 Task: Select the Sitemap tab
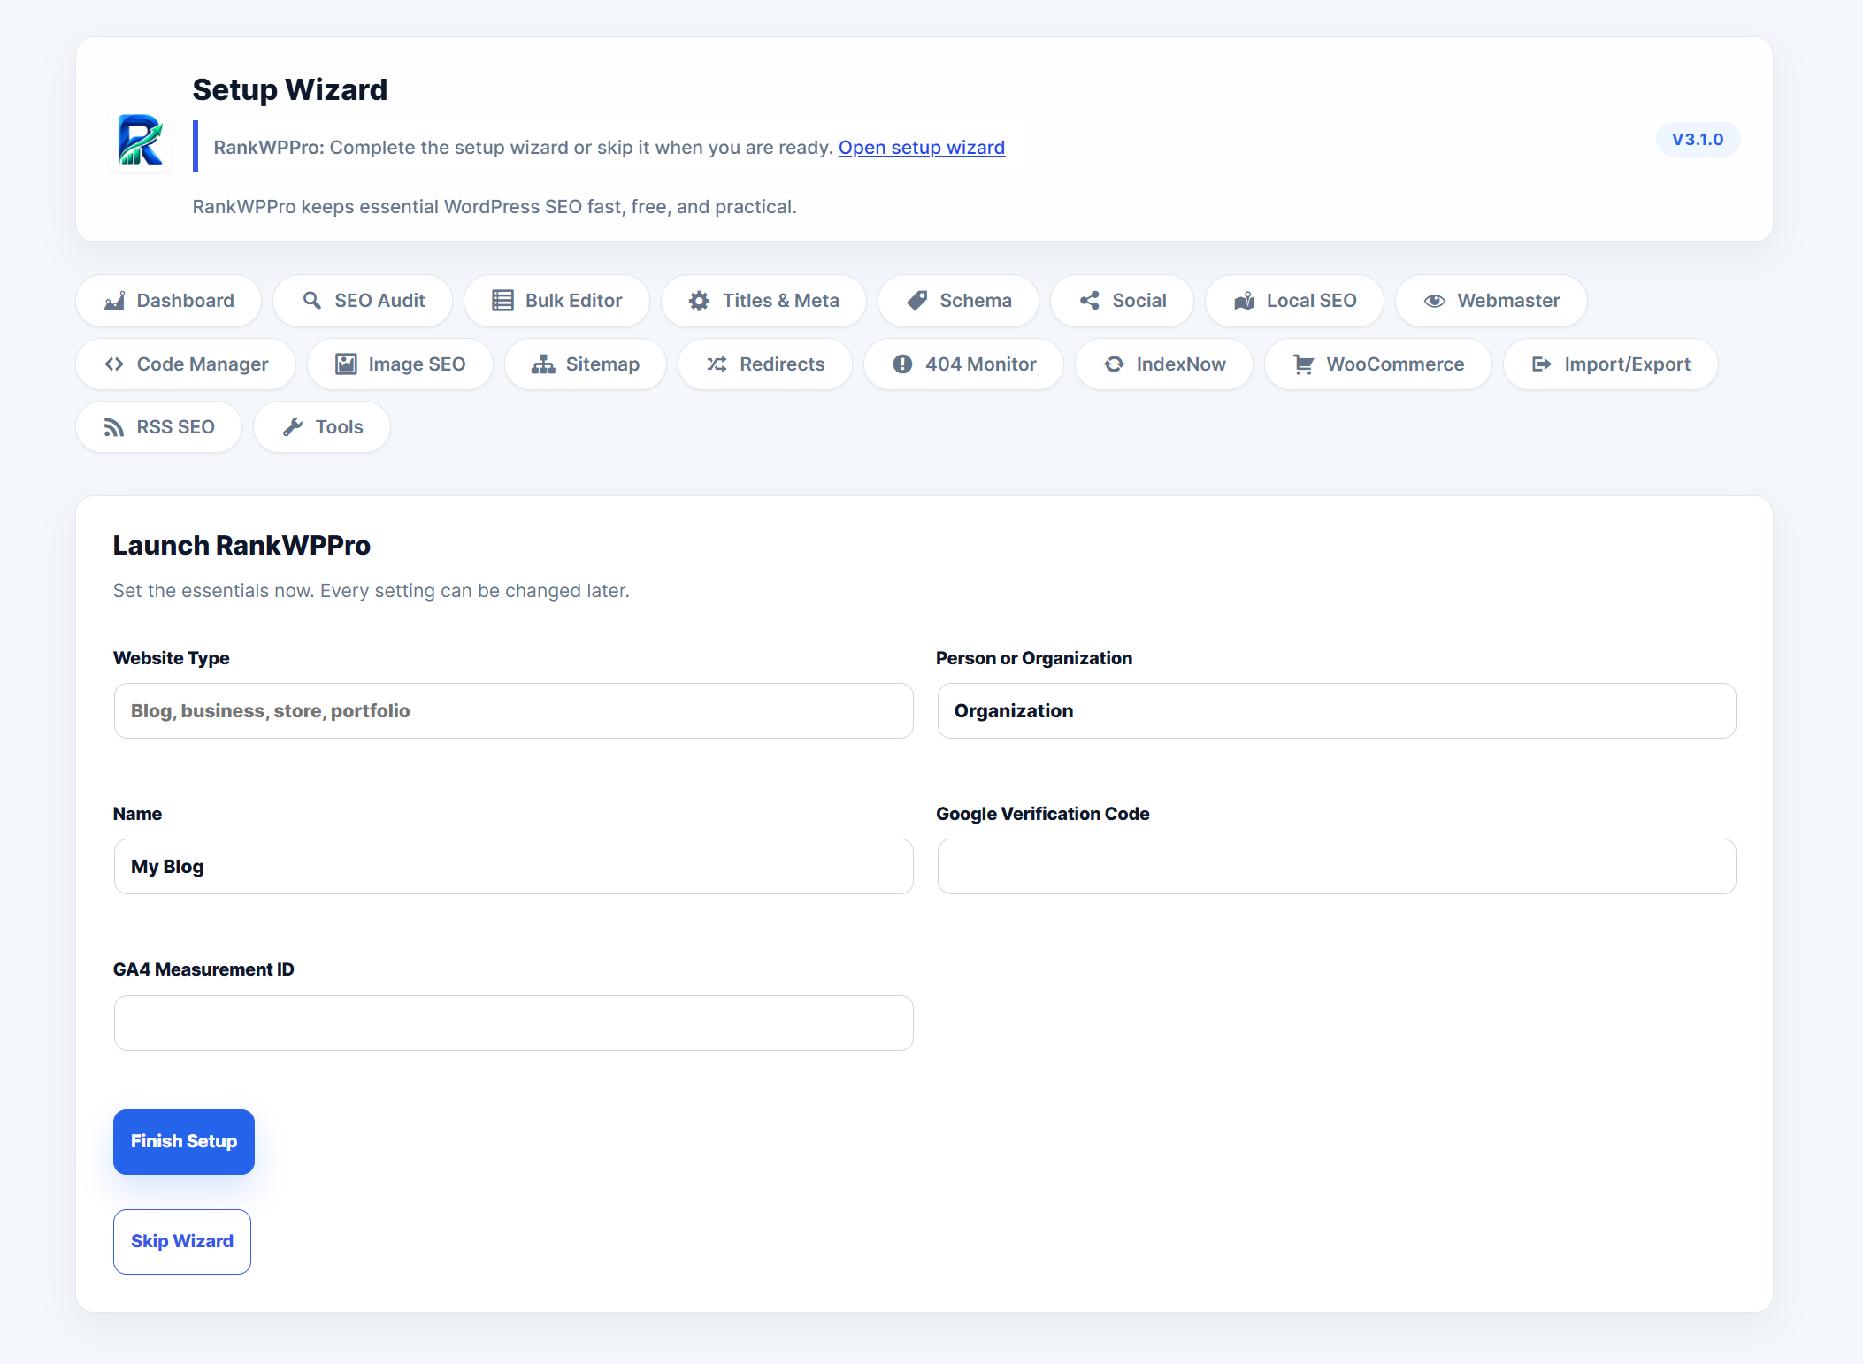[586, 364]
